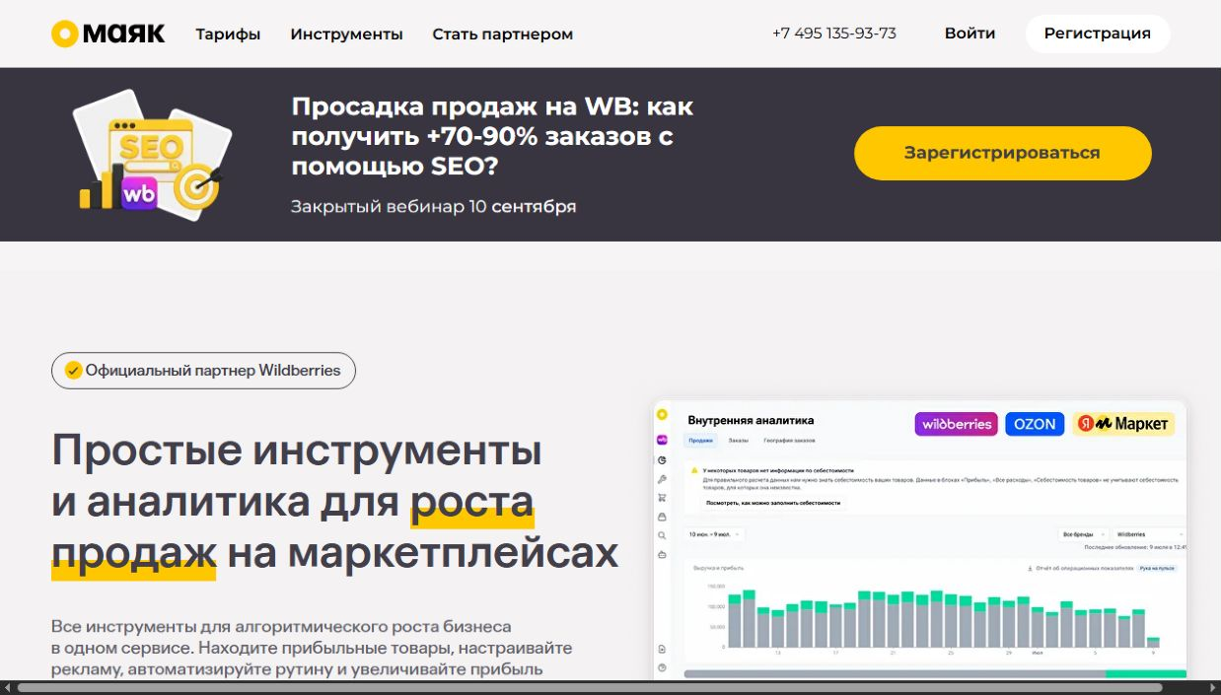Click the yellow circle logo in preview sidebar
Viewport: 1221px width, 695px height.
click(x=663, y=415)
